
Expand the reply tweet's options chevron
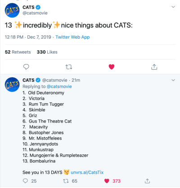tap(173, 80)
